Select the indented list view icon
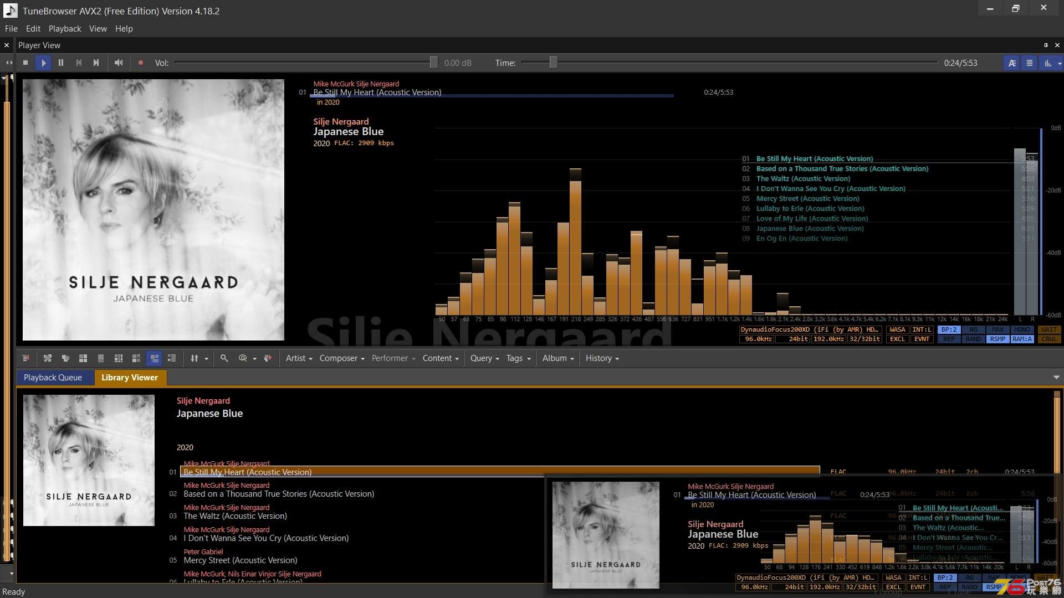This screenshot has width=1064, height=598. [x=172, y=358]
